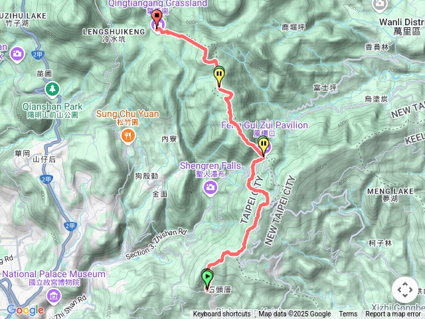Click Report a map error link
The image size is (425, 319).
click(392, 314)
